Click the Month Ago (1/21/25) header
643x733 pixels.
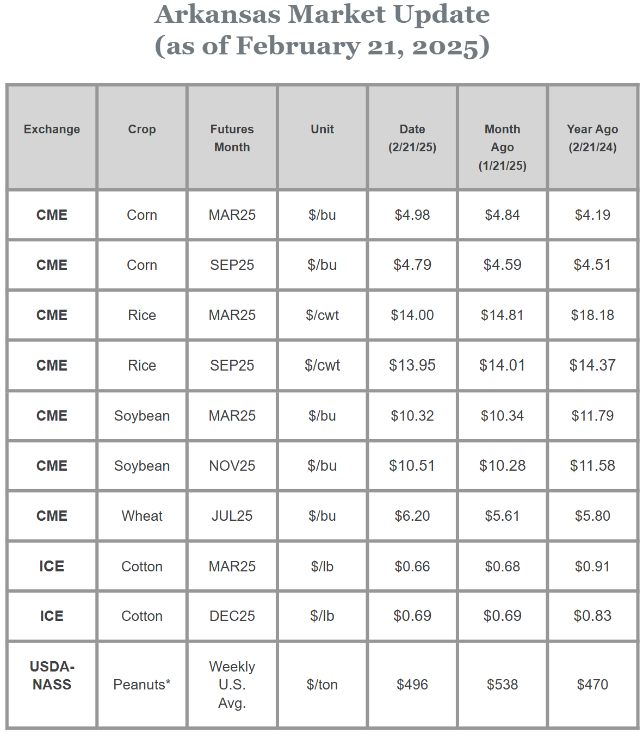click(502, 147)
